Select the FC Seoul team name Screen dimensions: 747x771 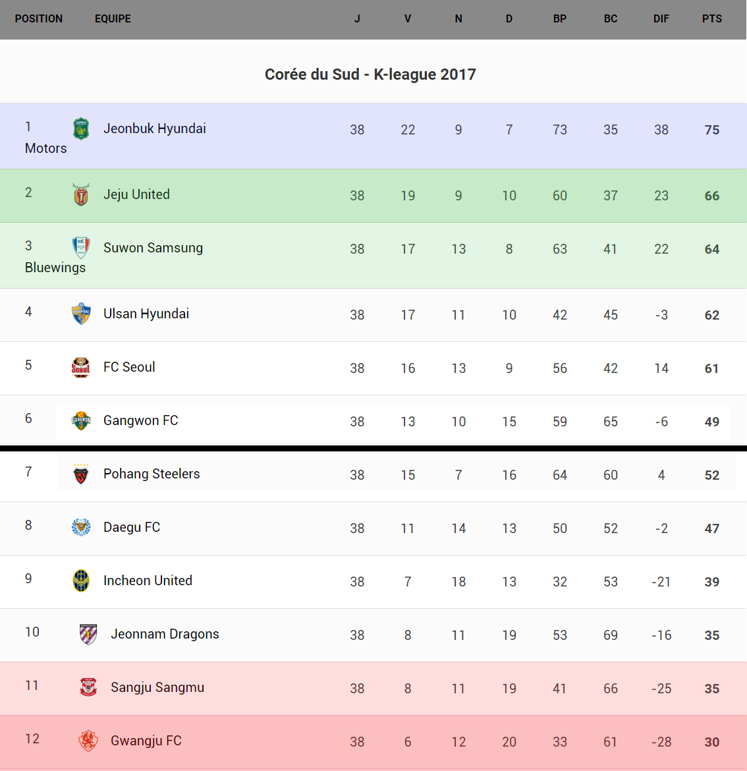click(x=129, y=367)
